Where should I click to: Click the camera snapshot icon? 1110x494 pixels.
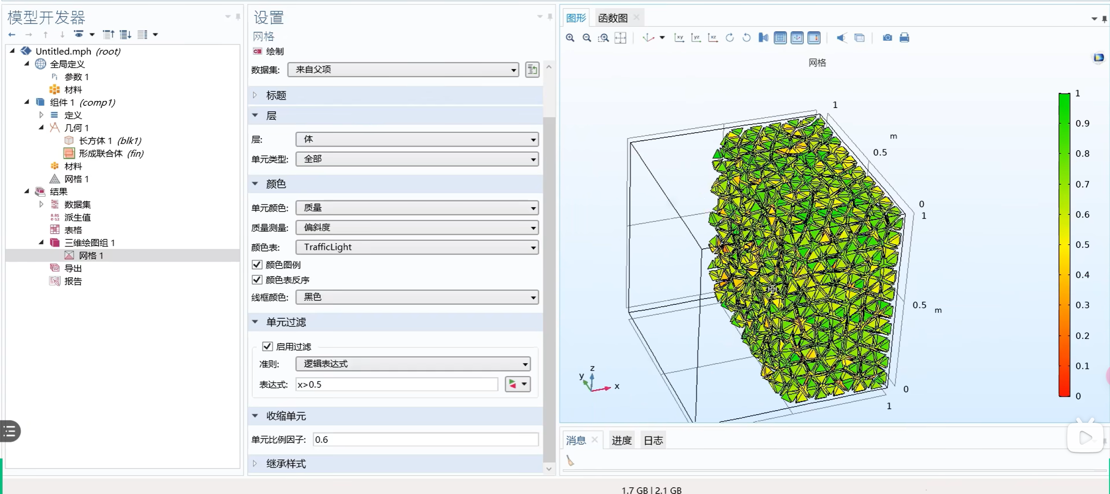tap(887, 38)
